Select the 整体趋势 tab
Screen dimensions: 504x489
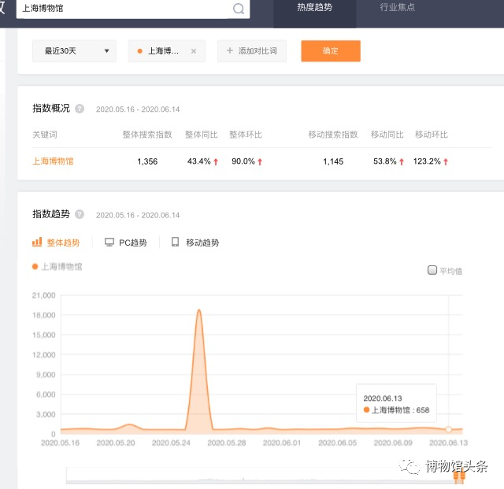pyautogui.click(x=56, y=243)
